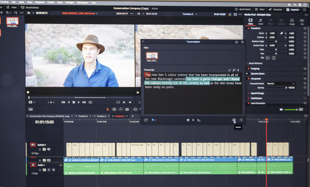Click the Insert icon in Transcription window
This screenshot has height=187, width=310.
click(234, 120)
